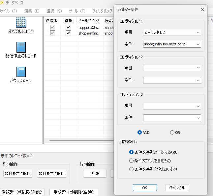Image resolution: width=213 pixels, height=196 pixels.
Task: Select the support@in... email cell
Action: pos(90,28)
